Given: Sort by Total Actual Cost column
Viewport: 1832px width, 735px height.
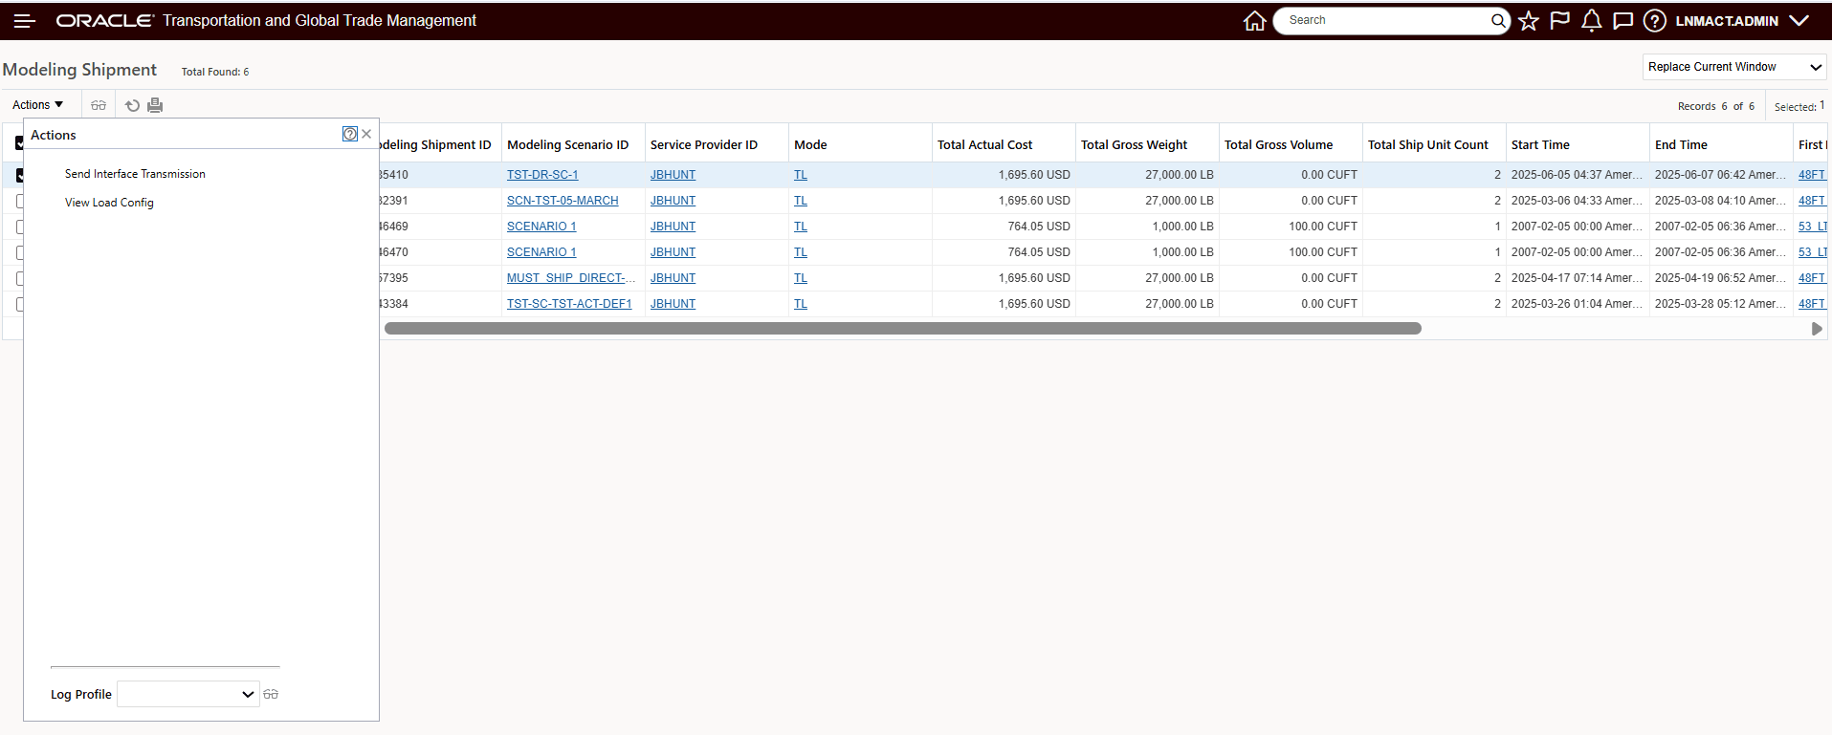Looking at the screenshot, I should tap(985, 145).
